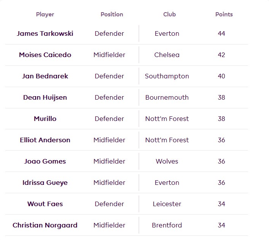Open Moises Caicedo player link
Viewport: 269px width, 240px height.
click(x=45, y=55)
